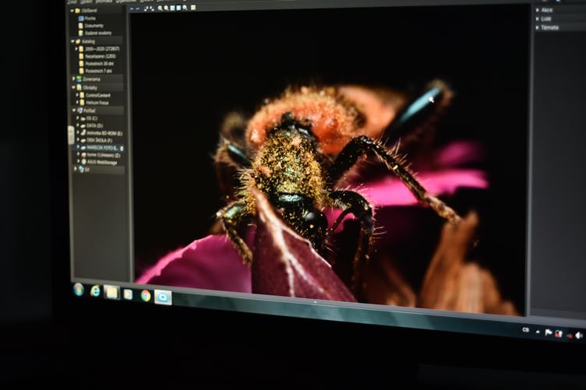
Task: Select the Stažené soubory folder
Action: point(95,33)
